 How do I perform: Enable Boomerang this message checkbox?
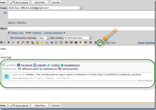pyautogui.click(x=9, y=38)
